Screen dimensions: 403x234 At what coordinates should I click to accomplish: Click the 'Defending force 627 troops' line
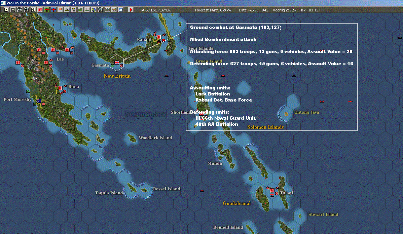click(271, 64)
